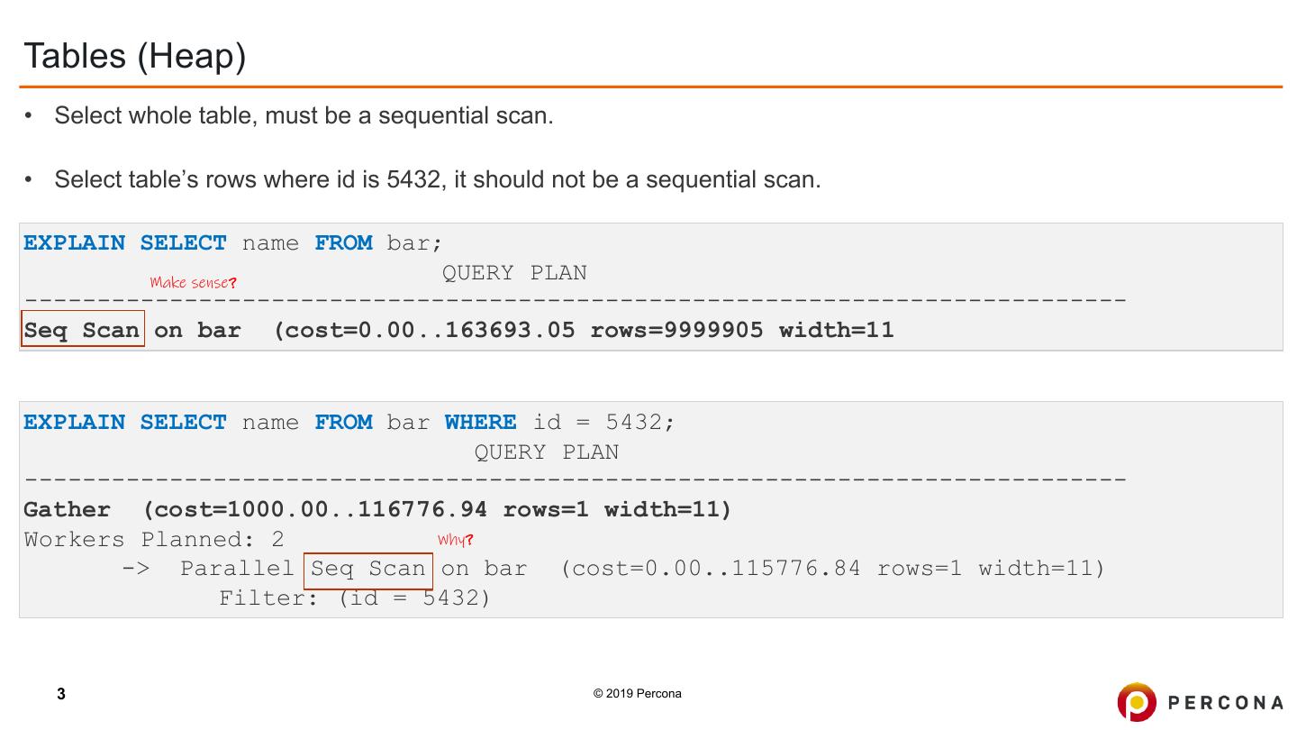
Task: Click the "Filter: (id = 5432)" line
Action: pos(354,598)
